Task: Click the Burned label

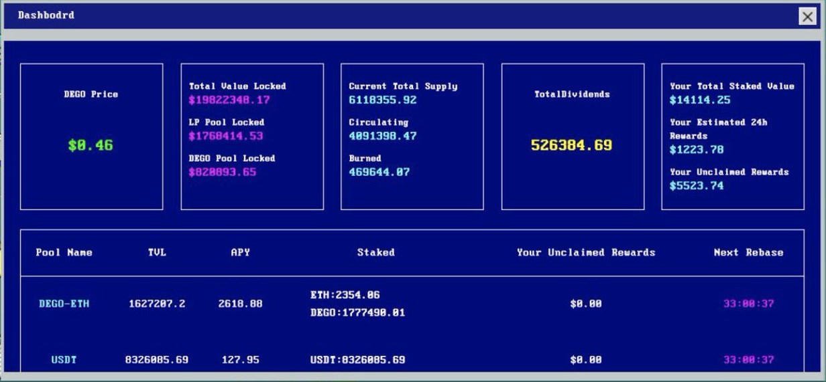Action: point(365,159)
